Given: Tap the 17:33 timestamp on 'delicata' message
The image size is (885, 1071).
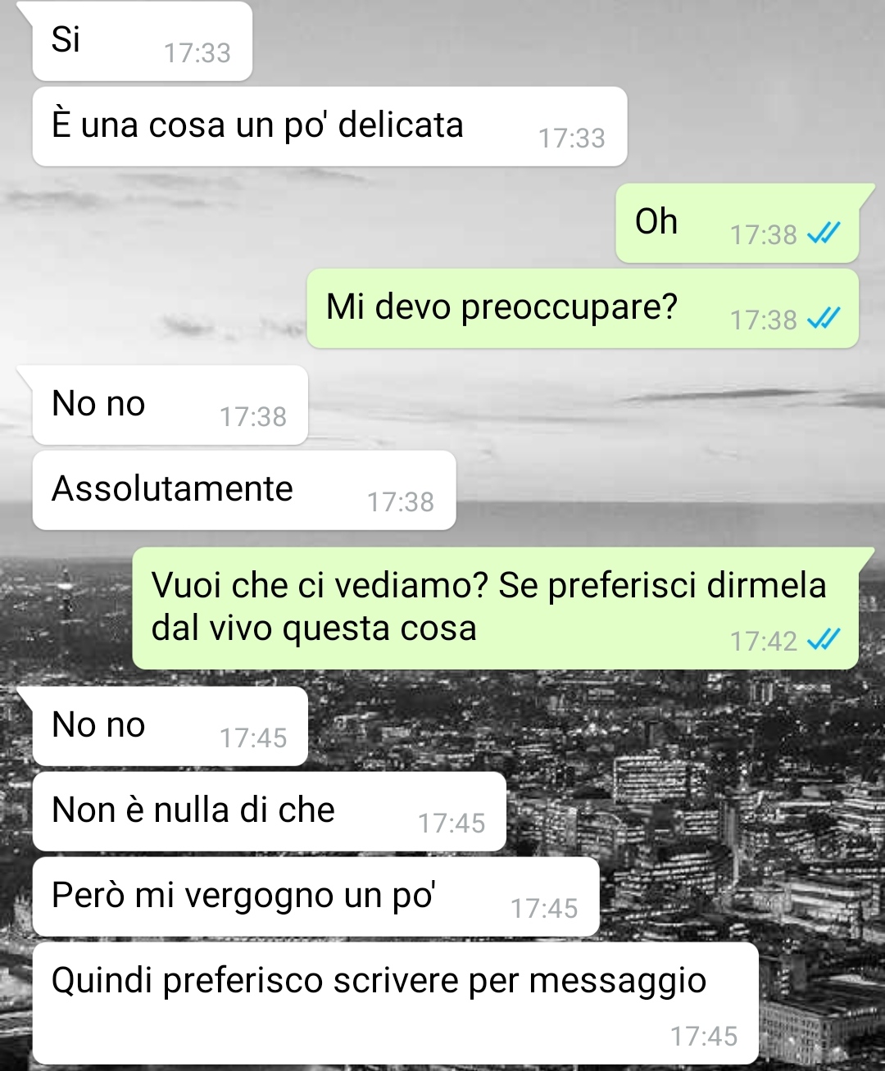Looking at the screenshot, I should coord(572,138).
